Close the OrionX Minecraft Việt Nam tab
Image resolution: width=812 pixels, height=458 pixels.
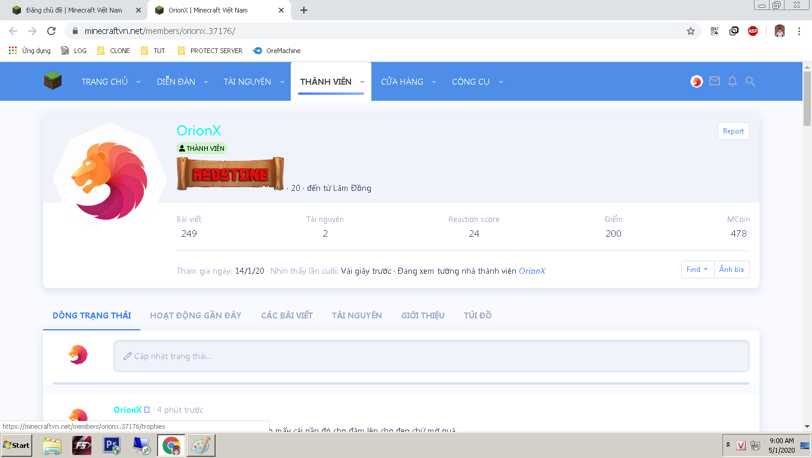click(281, 10)
